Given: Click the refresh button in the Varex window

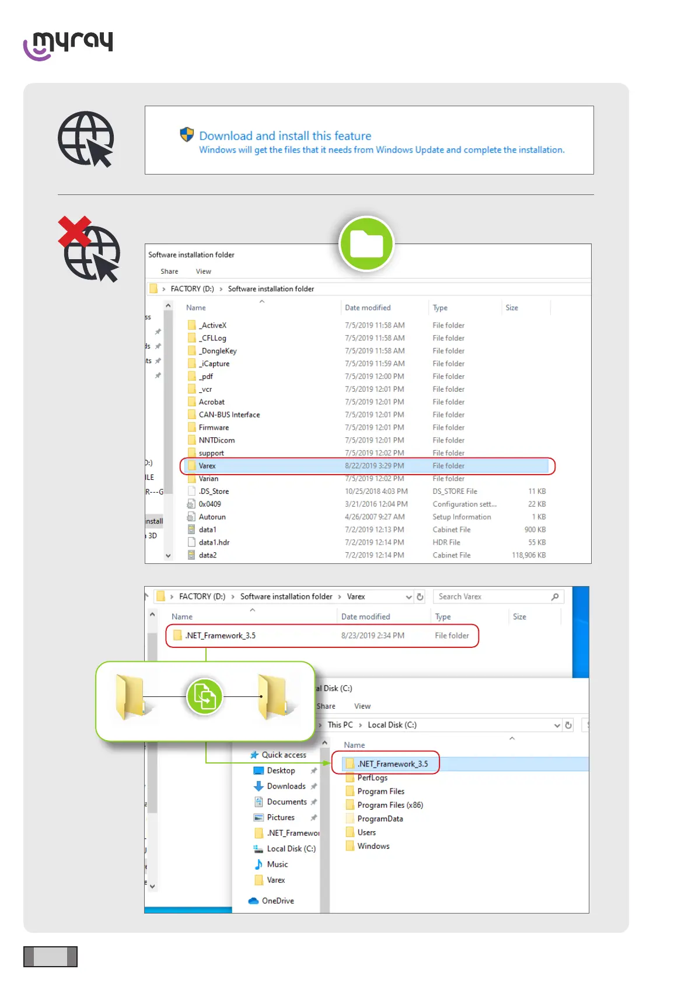Looking at the screenshot, I should (420, 597).
